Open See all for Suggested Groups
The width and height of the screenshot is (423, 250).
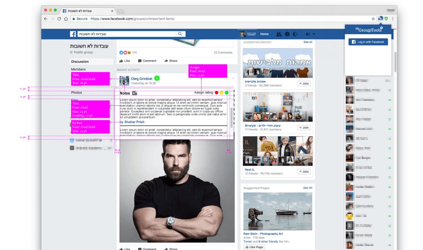coord(308,42)
